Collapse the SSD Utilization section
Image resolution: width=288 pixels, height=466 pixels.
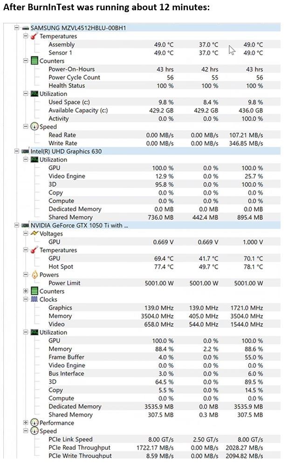tap(26, 94)
